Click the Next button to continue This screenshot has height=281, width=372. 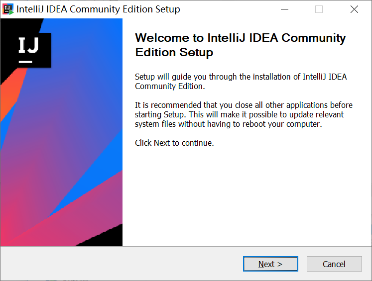pos(270,264)
